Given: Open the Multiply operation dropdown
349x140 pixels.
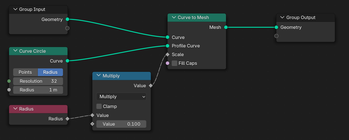Looking at the screenshot, I should [121, 97].
